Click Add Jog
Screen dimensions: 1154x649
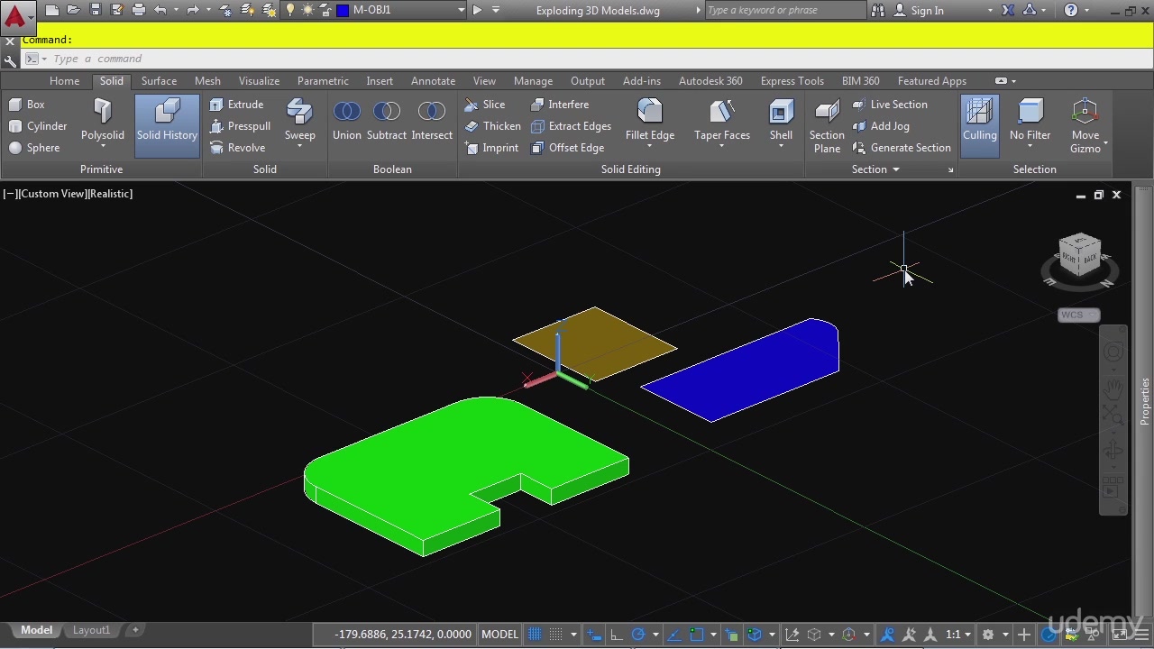point(881,126)
